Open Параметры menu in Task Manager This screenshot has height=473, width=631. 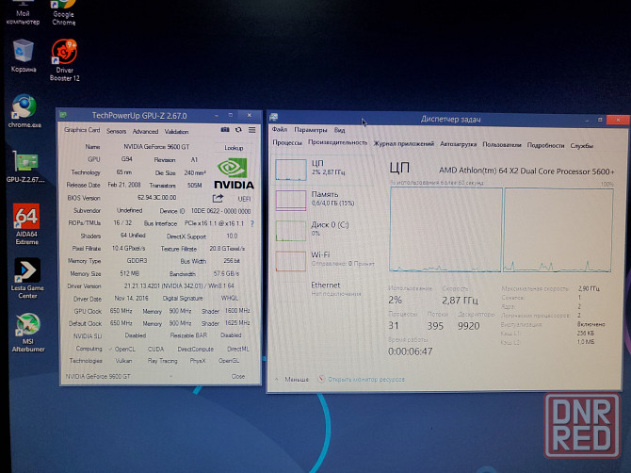coord(310,130)
